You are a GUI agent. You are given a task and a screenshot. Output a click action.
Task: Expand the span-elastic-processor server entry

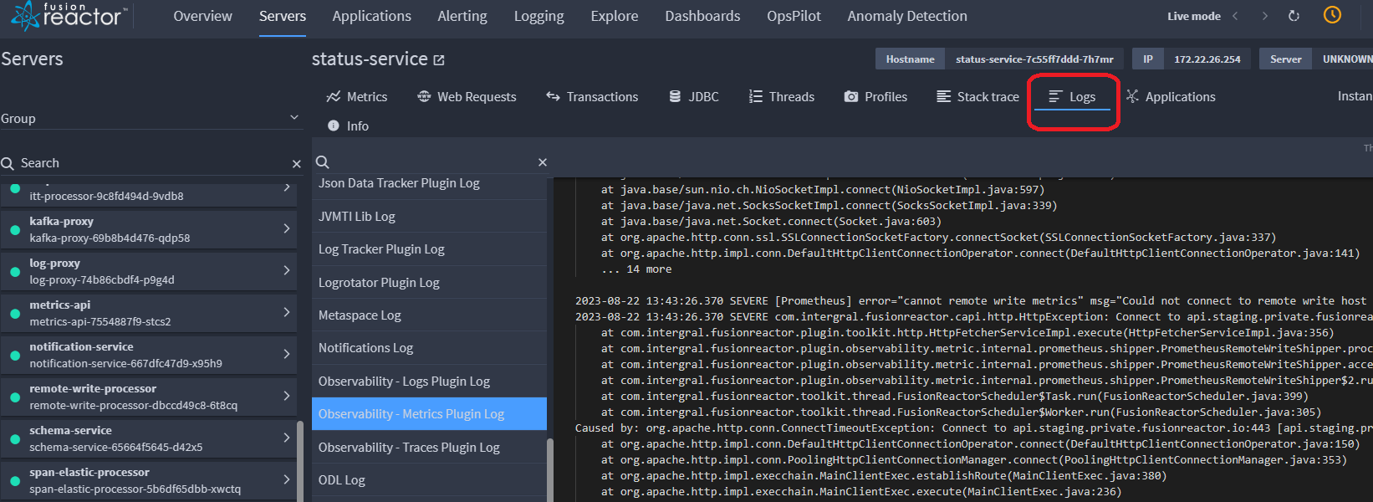pos(287,479)
